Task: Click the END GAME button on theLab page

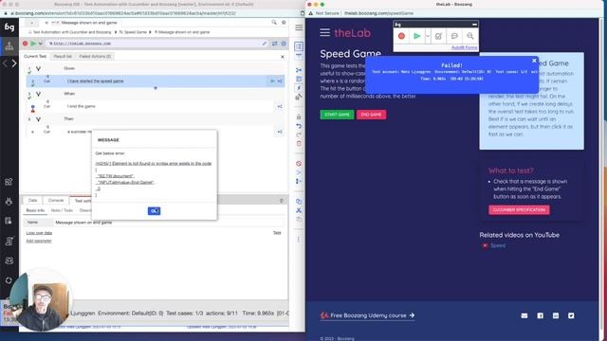Action: click(x=371, y=115)
